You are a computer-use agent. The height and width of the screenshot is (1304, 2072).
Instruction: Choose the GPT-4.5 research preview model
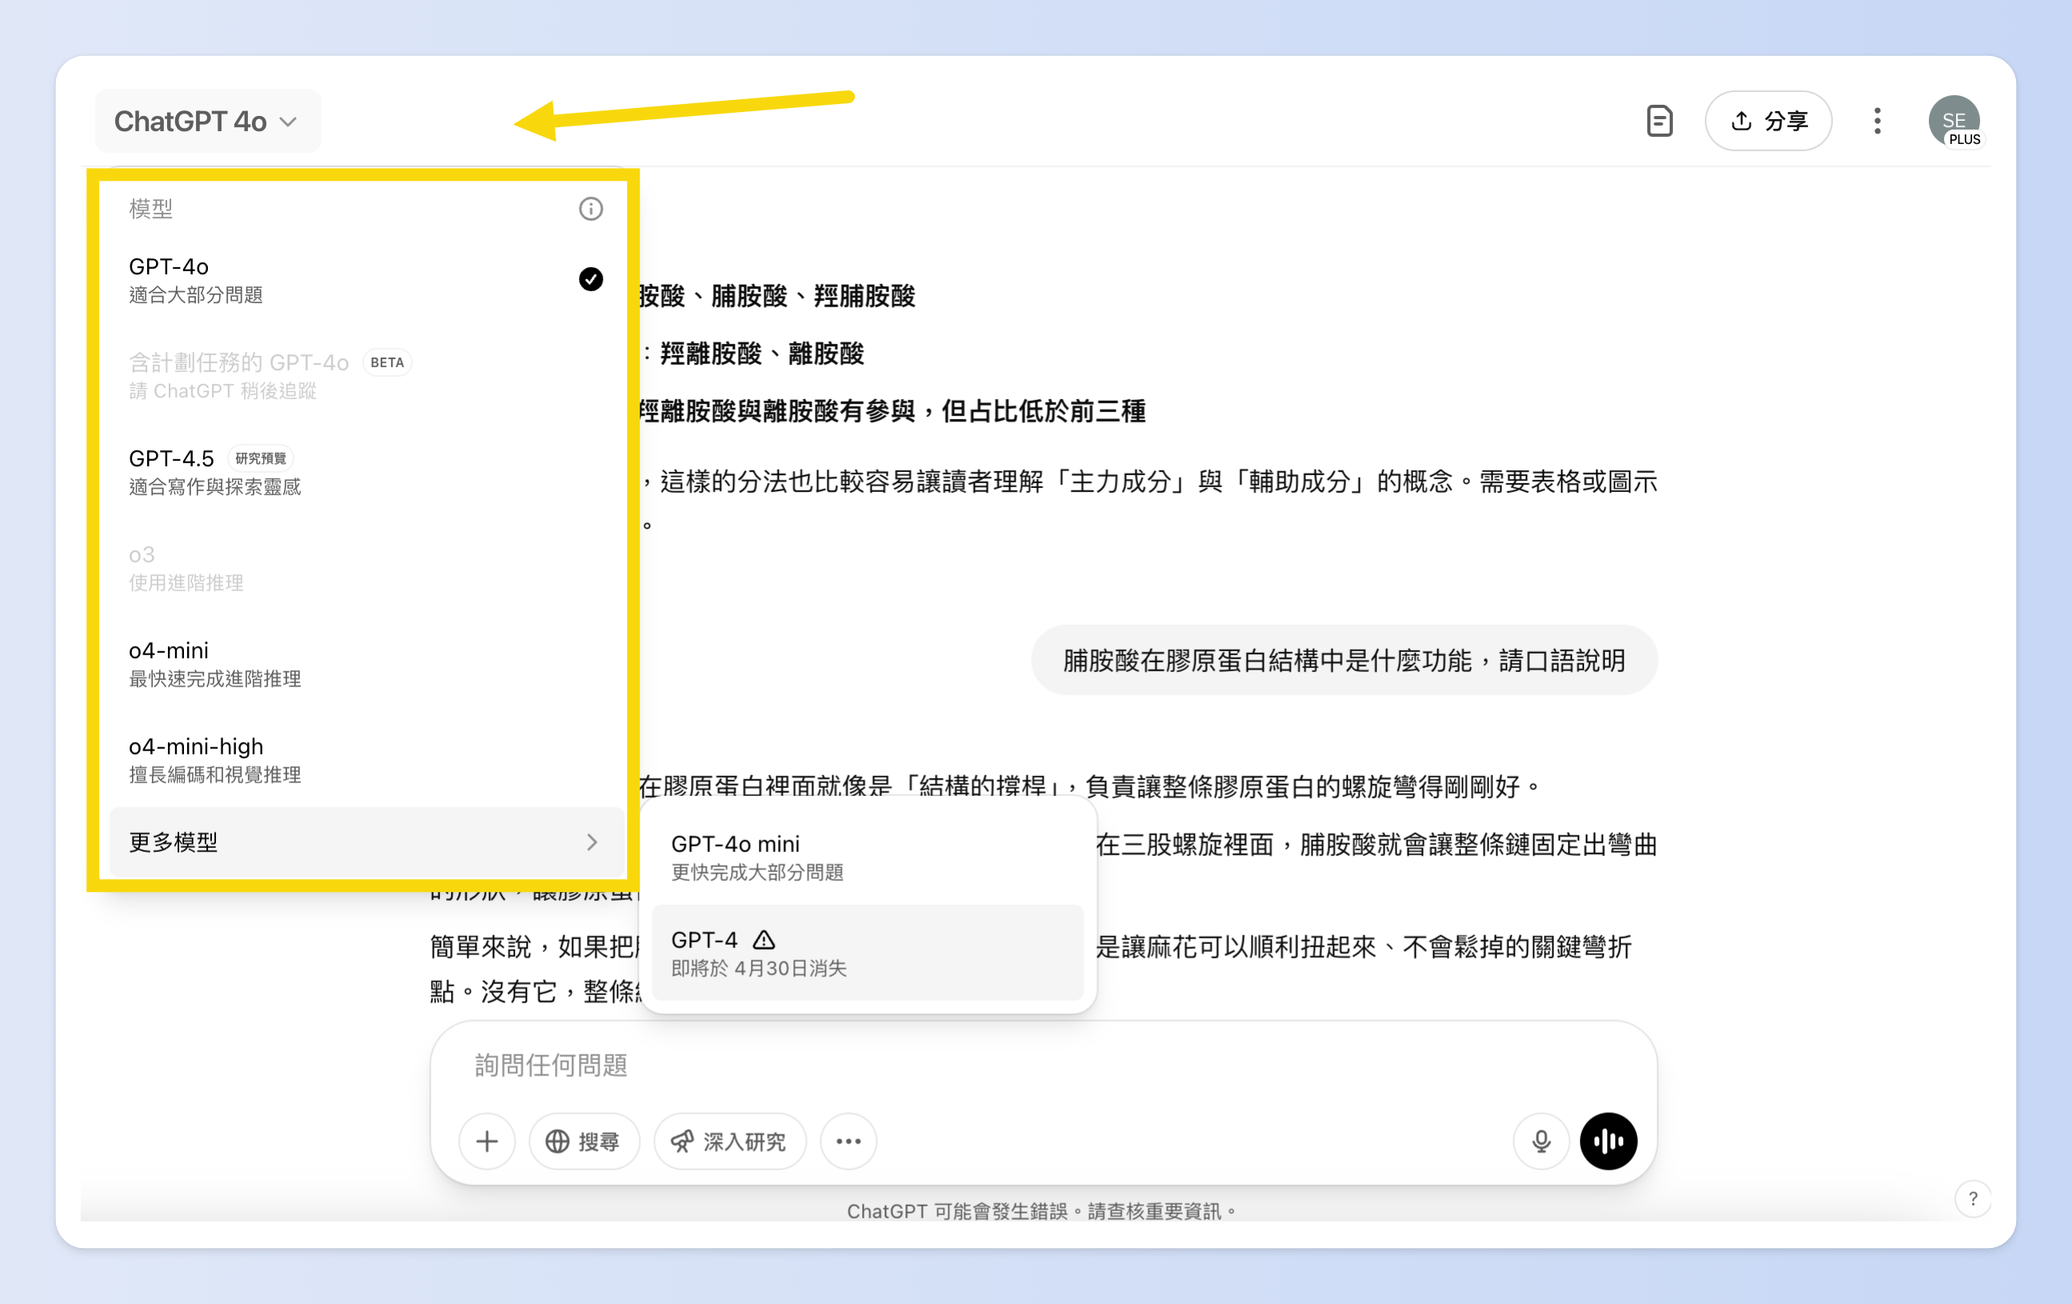coord(365,472)
